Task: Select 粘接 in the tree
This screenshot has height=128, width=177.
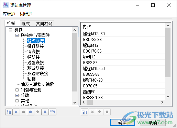Action: (32, 79)
